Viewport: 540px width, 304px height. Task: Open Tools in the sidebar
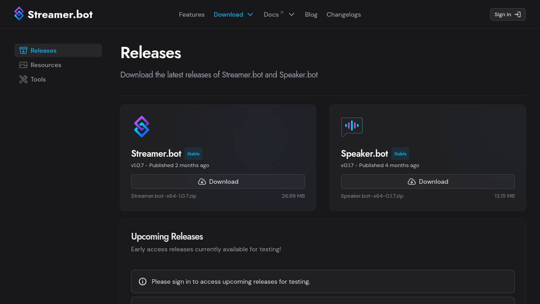pos(58,79)
